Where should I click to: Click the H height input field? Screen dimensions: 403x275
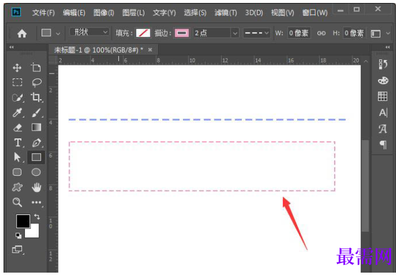coord(354,33)
